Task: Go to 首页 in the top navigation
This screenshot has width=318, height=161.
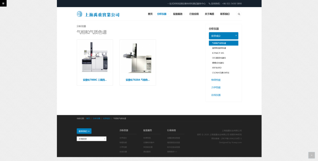Action: (150, 14)
